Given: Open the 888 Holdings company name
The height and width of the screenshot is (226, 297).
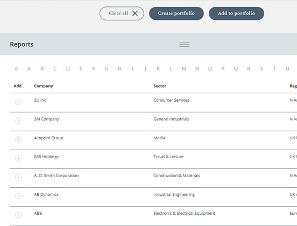Looking at the screenshot, I should pos(46,157).
